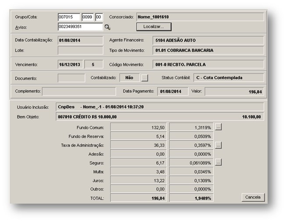This screenshot has width=286, height=222.
Task: Click Fundo de Reserva percentage 0,0509%
Action: (x=191, y=136)
